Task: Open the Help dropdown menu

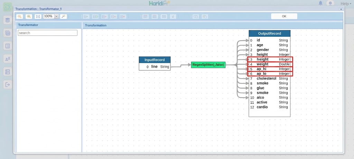Action: point(346,3)
